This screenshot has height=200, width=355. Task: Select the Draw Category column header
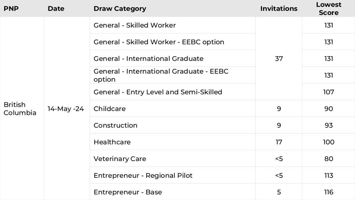[x=120, y=9]
